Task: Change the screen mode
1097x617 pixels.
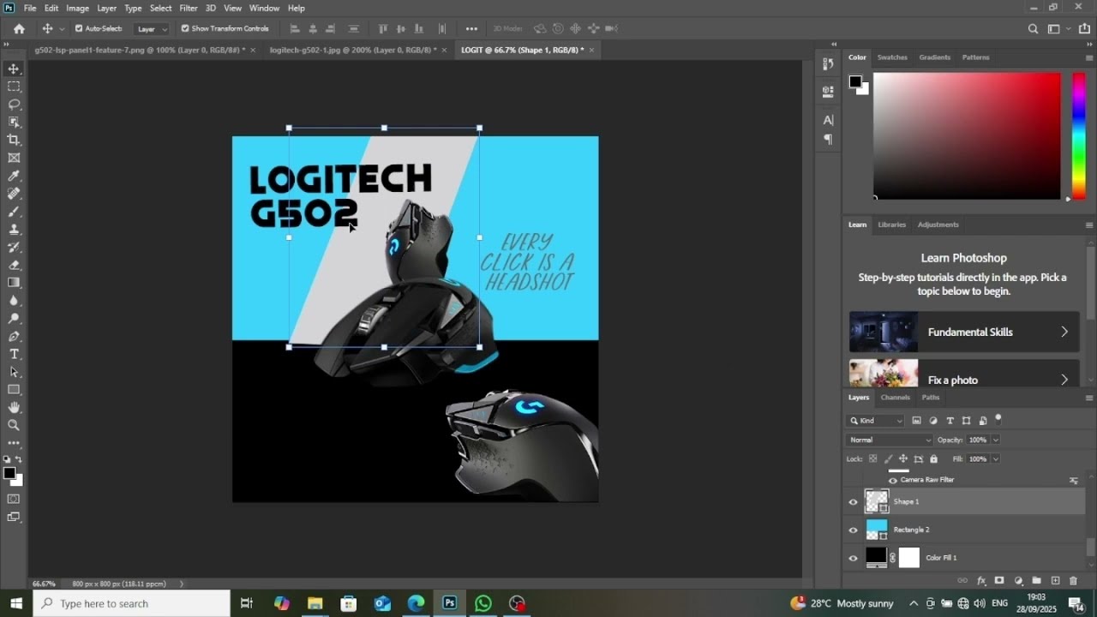Action: click(x=14, y=517)
